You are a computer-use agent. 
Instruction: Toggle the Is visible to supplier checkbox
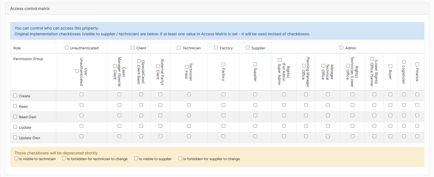point(136,158)
